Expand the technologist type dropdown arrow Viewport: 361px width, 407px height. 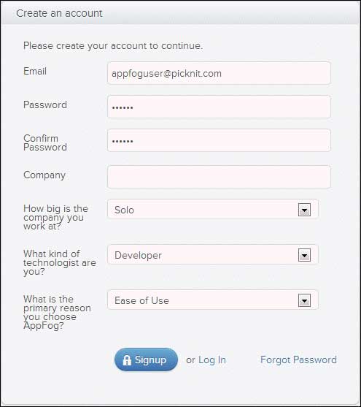[304, 255]
